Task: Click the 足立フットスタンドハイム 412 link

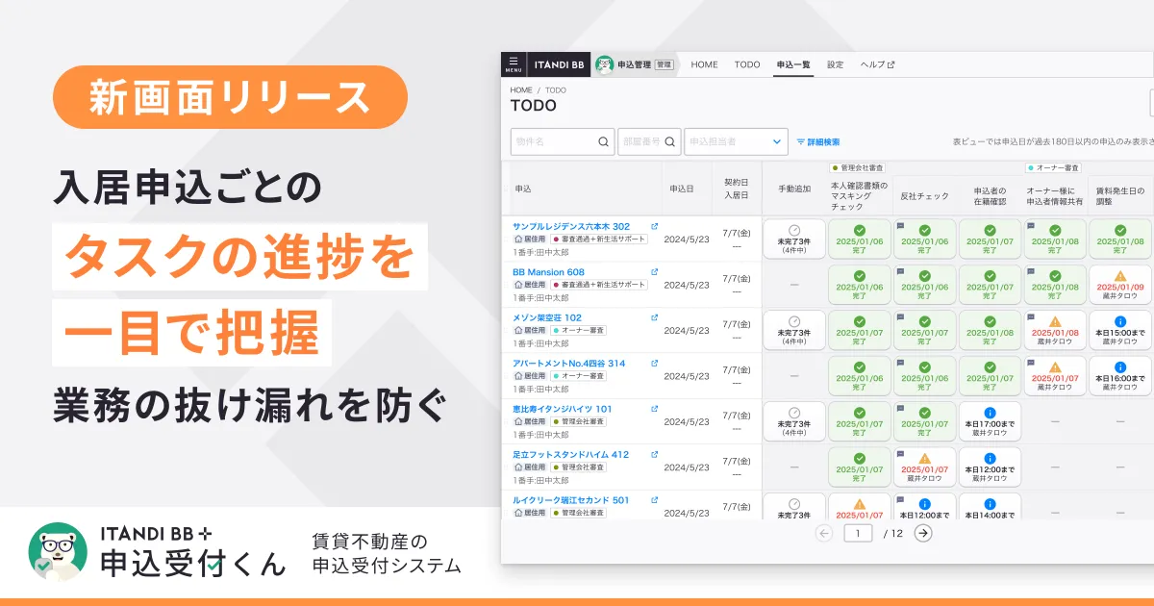Action: [x=571, y=454]
